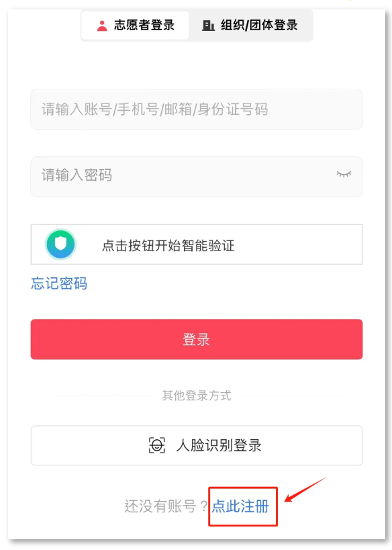
Task: Start 点击按钮开始智能验证 smart verification
Action: pyautogui.click(x=197, y=244)
